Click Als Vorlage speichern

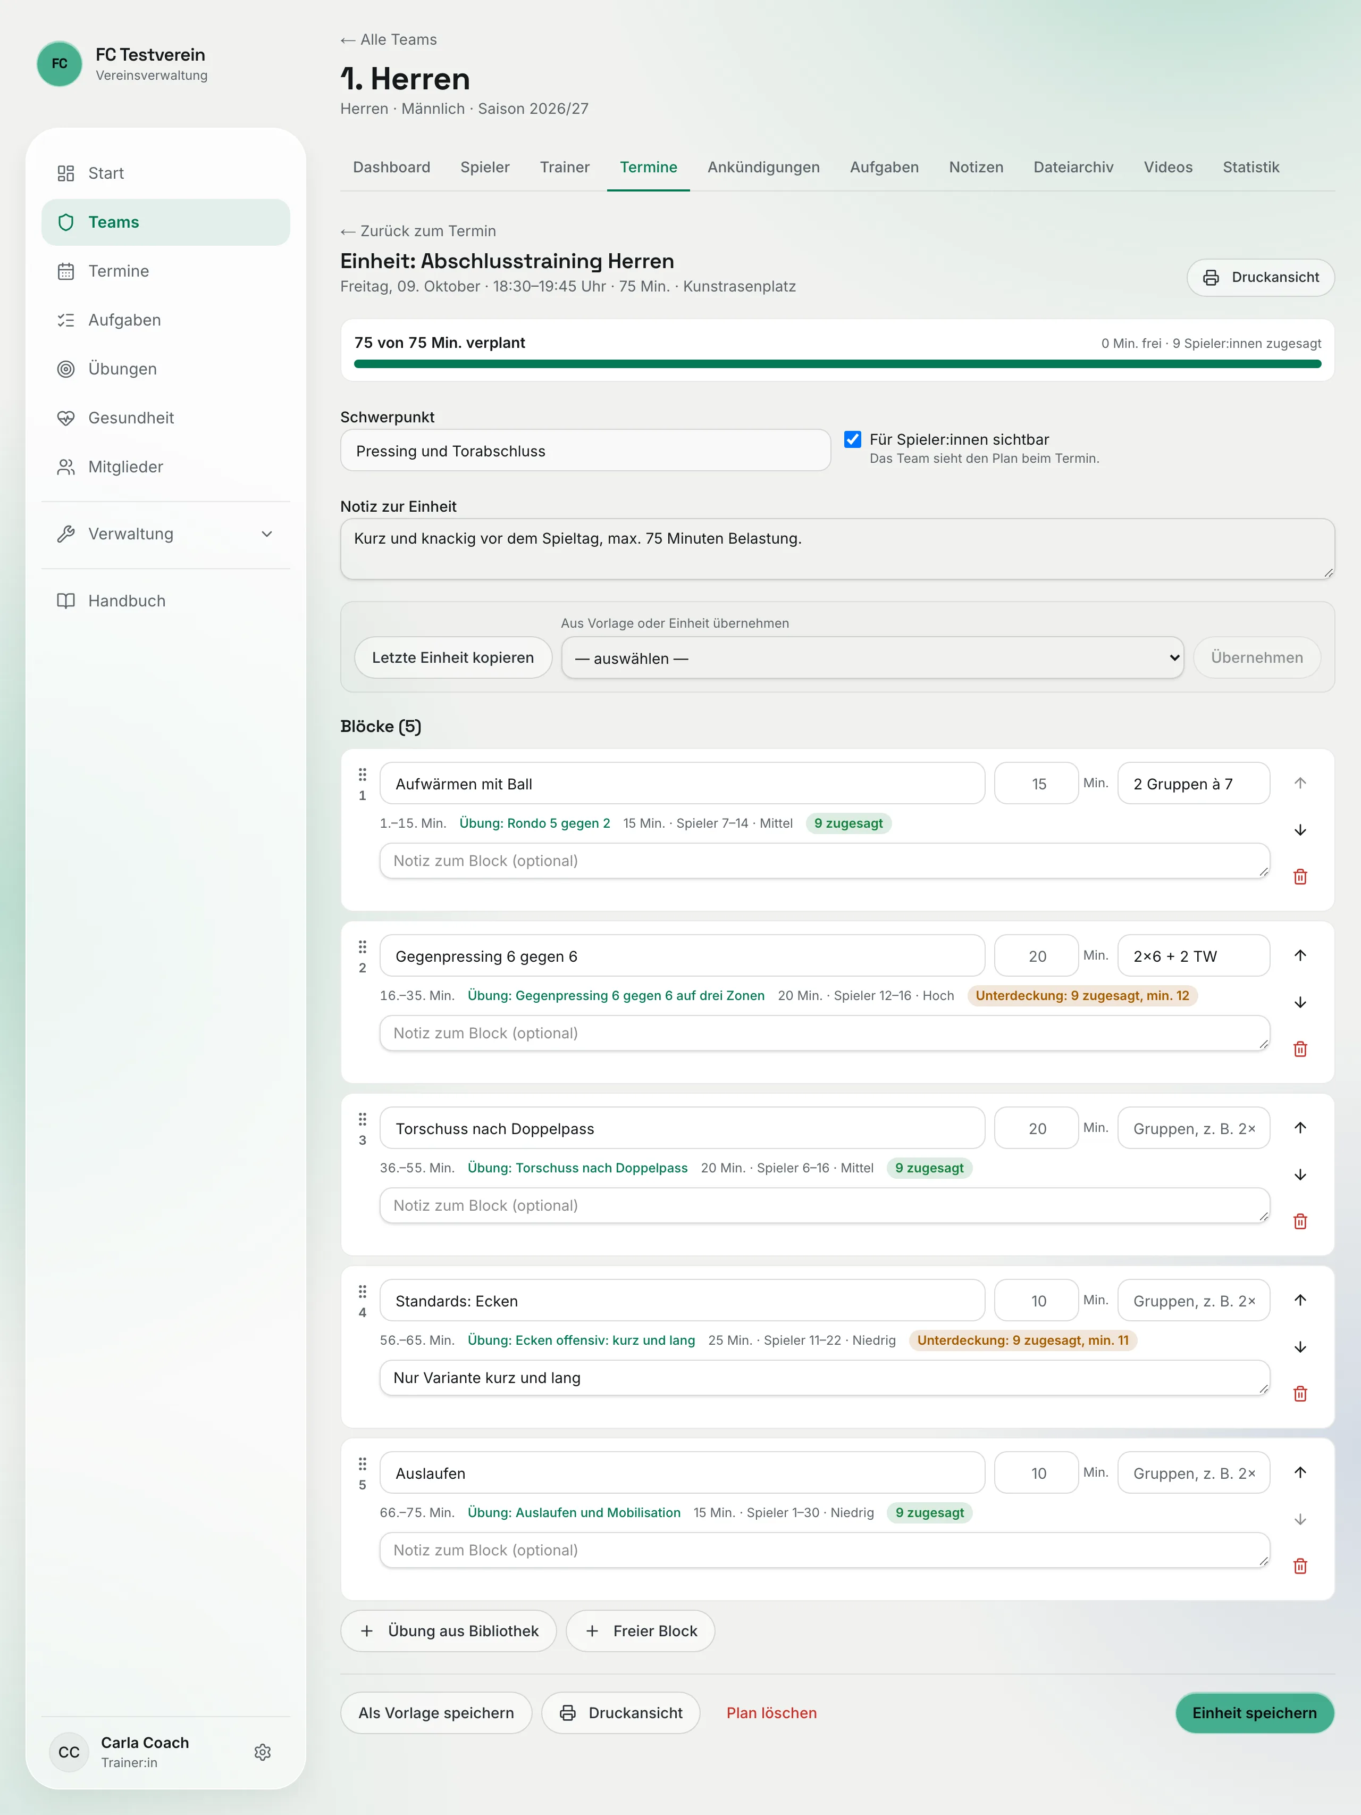436,1712
